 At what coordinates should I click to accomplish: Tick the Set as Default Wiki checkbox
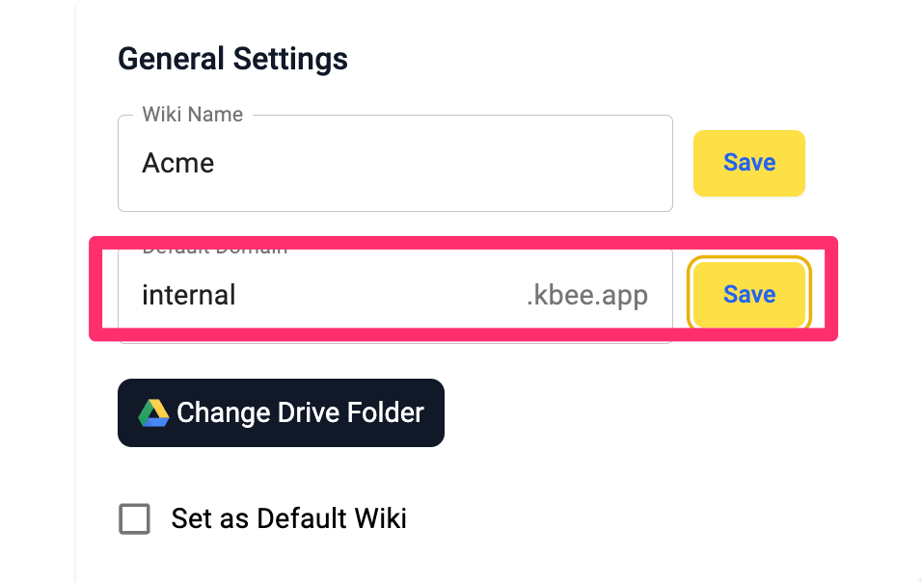click(135, 518)
